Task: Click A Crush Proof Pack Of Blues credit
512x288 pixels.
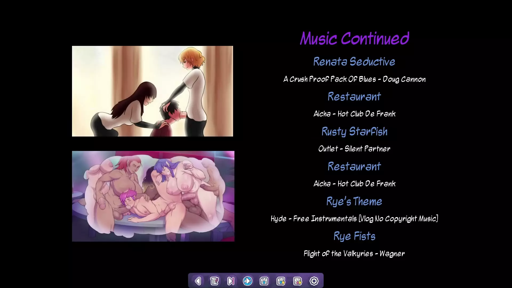Action: tap(354, 79)
